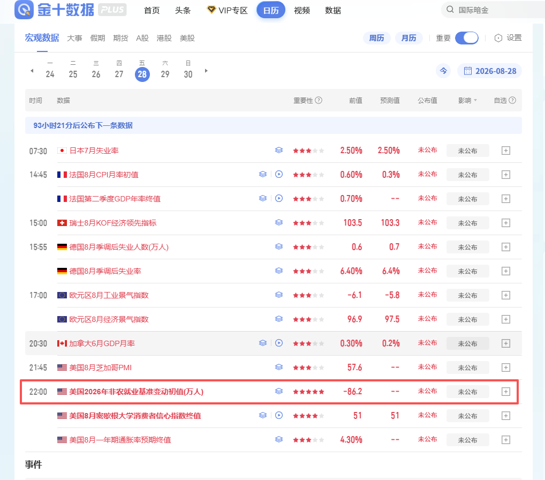
Task: Open link 美国8月密歇根大学消费者信心指数终值
Action: 135,416
